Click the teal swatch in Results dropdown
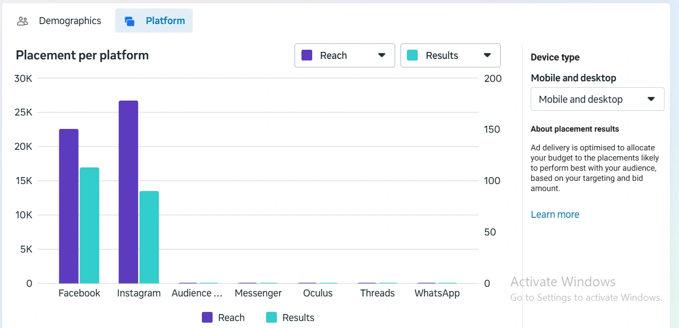 click(412, 56)
